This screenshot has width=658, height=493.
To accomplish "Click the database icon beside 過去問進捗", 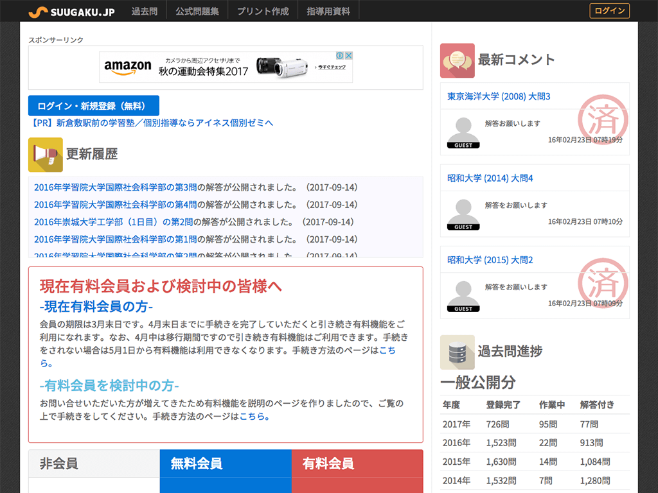I will coord(457,352).
